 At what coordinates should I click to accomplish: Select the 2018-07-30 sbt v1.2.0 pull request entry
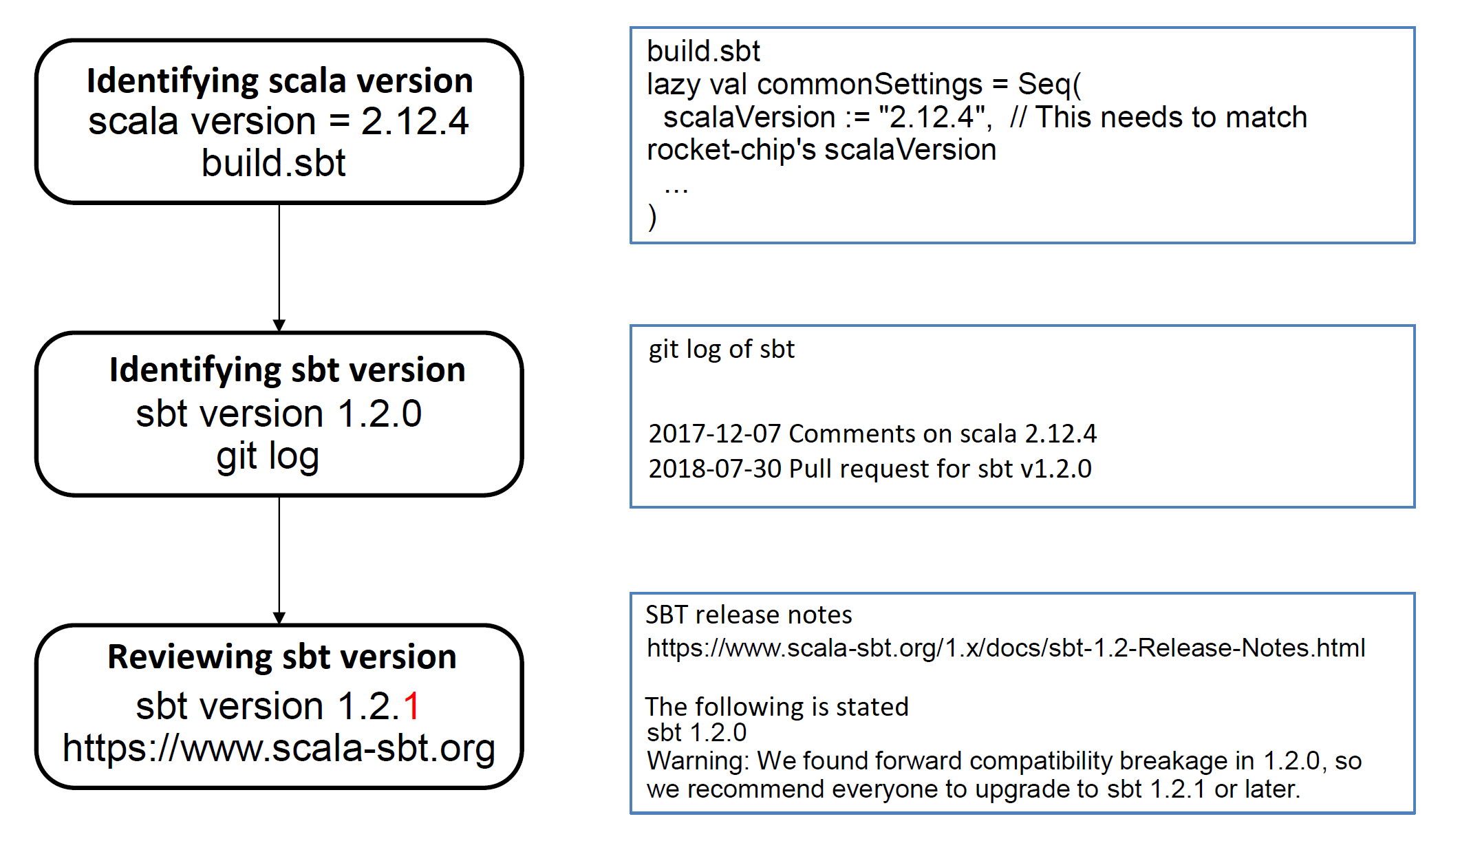pos(870,469)
